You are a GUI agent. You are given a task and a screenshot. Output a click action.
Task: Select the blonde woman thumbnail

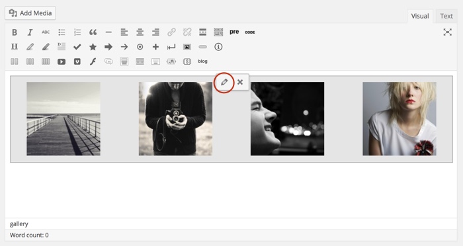tap(400, 119)
